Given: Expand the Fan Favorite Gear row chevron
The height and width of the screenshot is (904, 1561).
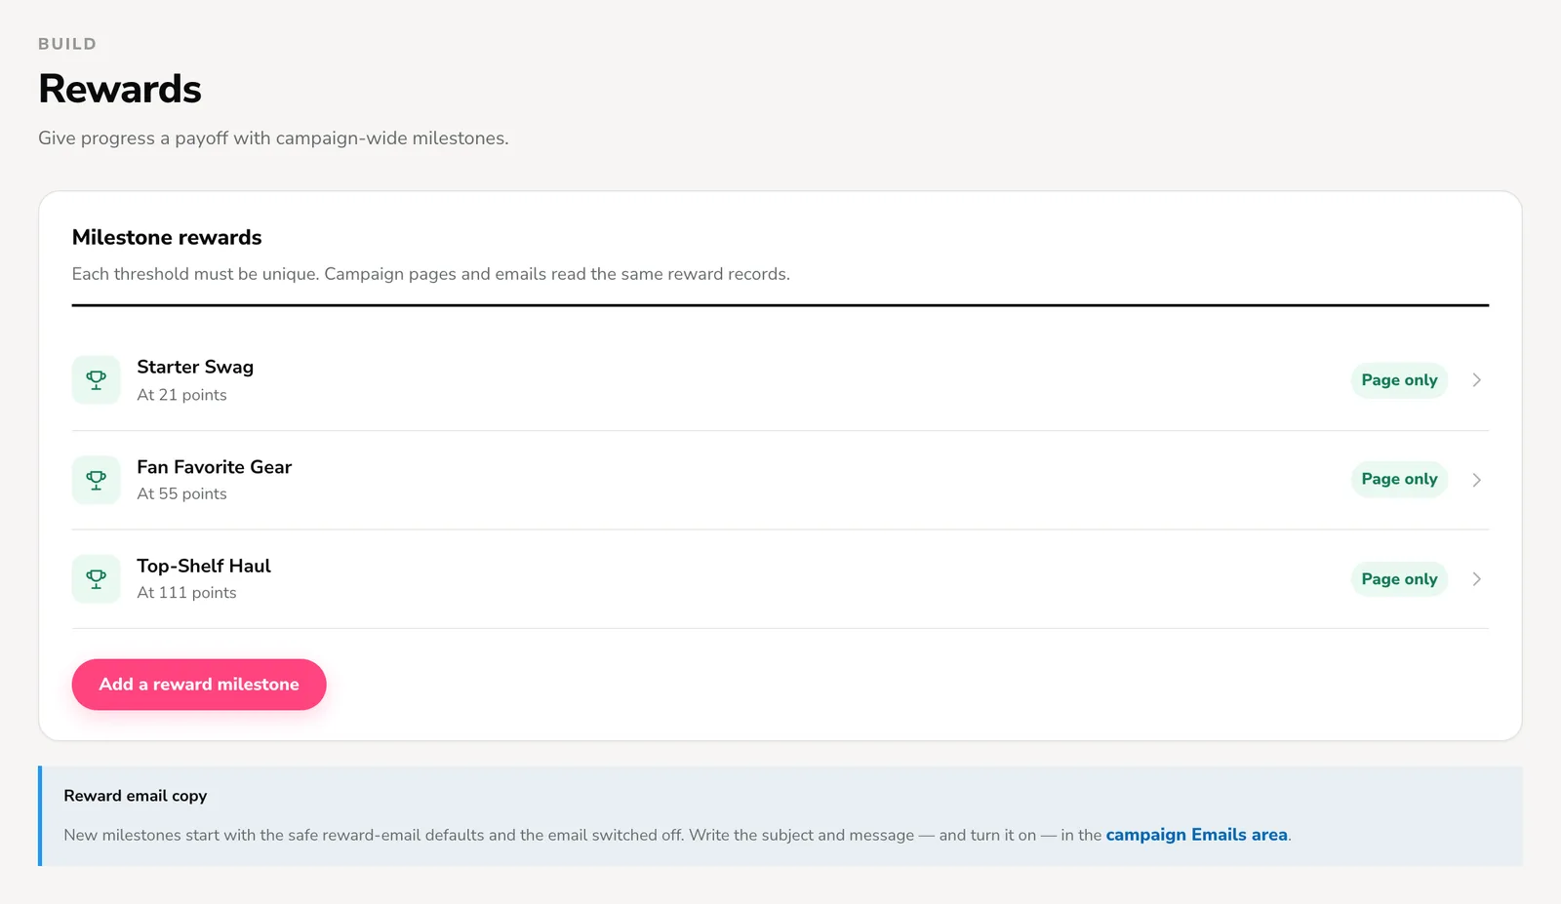Looking at the screenshot, I should click(x=1477, y=480).
